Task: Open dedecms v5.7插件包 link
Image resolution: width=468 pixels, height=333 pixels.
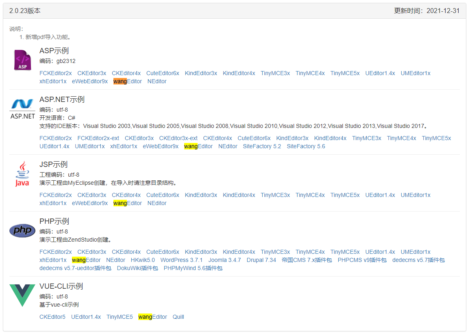Action: [x=418, y=260]
